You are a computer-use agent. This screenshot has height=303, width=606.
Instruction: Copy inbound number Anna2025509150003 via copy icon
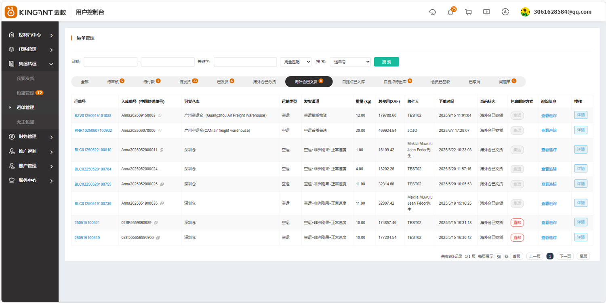160,116
